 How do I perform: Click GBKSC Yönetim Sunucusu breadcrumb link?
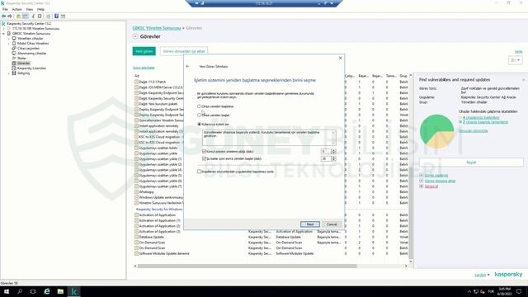157,28
